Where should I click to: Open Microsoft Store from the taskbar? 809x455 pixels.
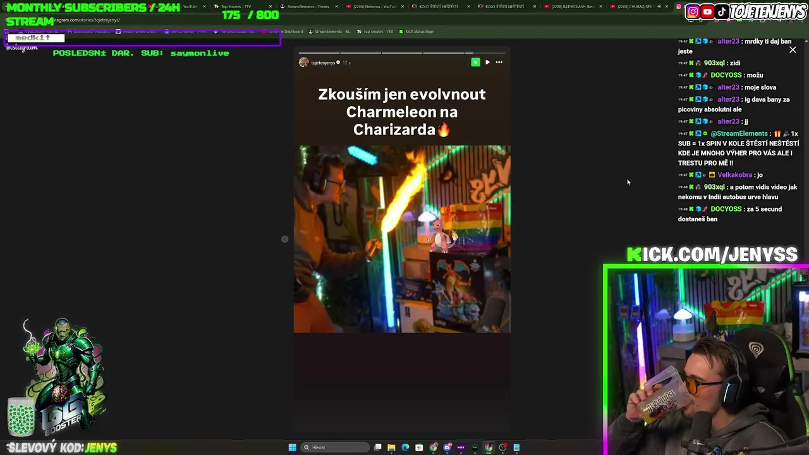click(x=419, y=447)
